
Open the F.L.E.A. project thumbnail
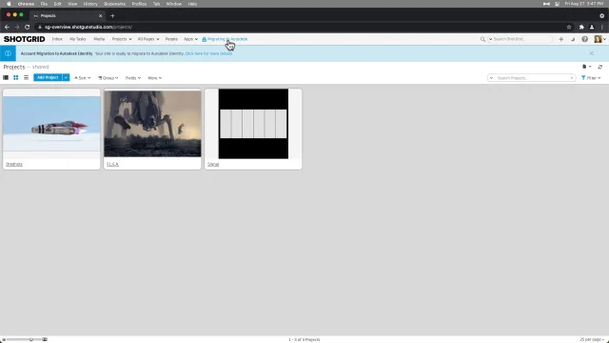coord(152,124)
